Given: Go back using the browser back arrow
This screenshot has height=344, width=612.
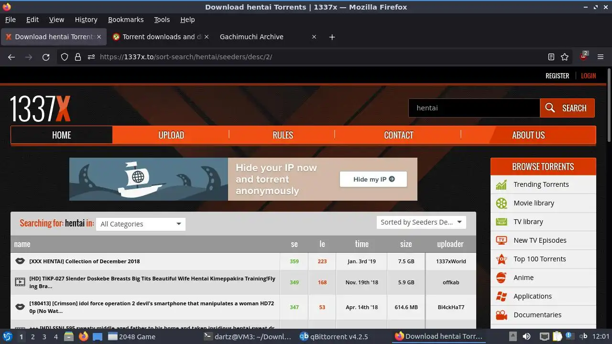Looking at the screenshot, I should (11, 57).
